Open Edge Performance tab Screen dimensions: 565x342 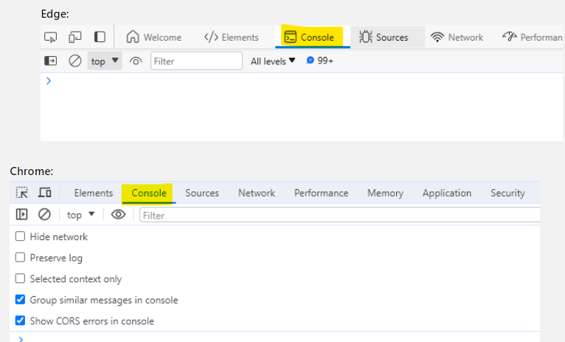click(533, 37)
